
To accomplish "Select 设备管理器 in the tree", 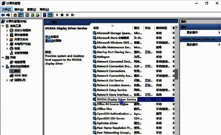I will pos(21,53).
